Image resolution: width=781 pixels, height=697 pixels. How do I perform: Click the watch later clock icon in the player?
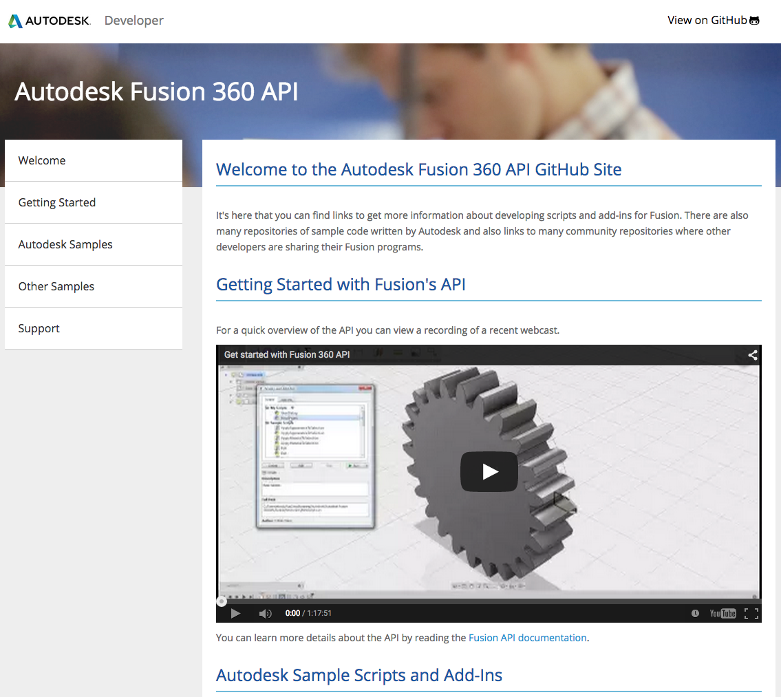pyautogui.click(x=695, y=613)
